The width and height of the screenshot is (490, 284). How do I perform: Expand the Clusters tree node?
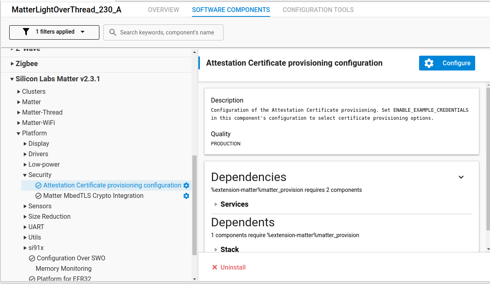pyautogui.click(x=18, y=92)
